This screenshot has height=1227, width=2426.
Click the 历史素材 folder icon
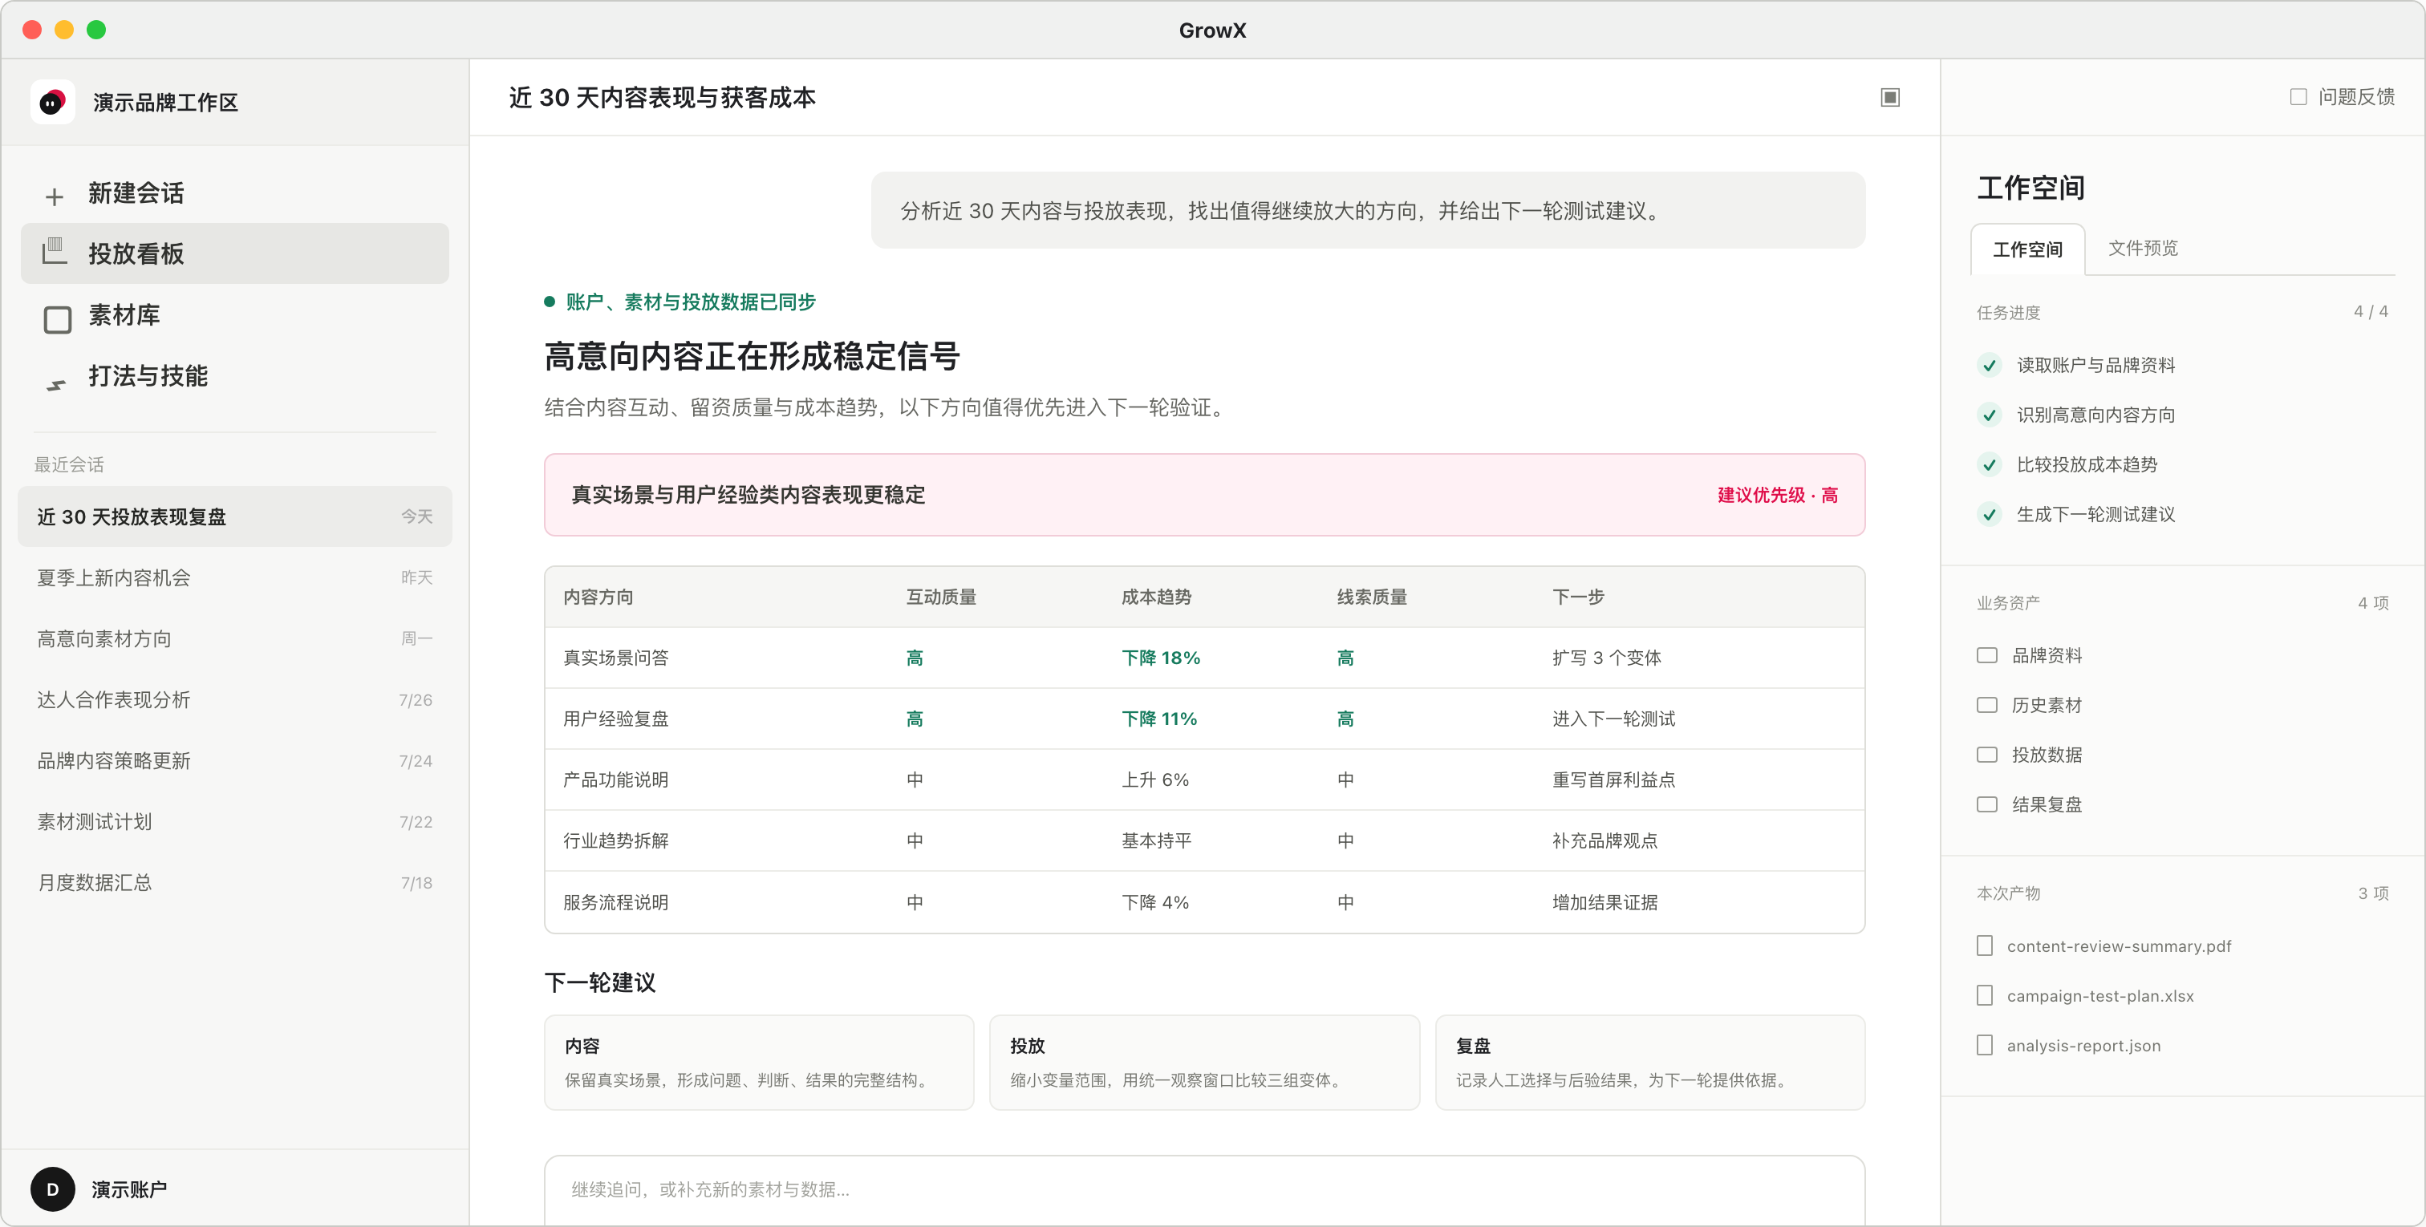tap(1987, 705)
